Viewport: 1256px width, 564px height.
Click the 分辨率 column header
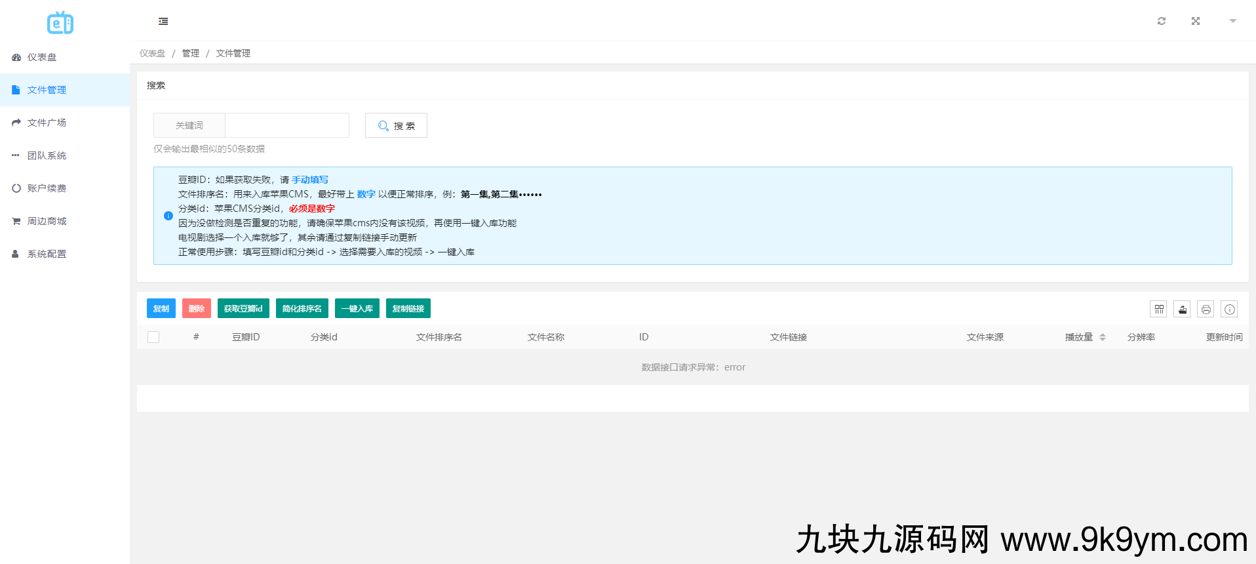click(1141, 337)
